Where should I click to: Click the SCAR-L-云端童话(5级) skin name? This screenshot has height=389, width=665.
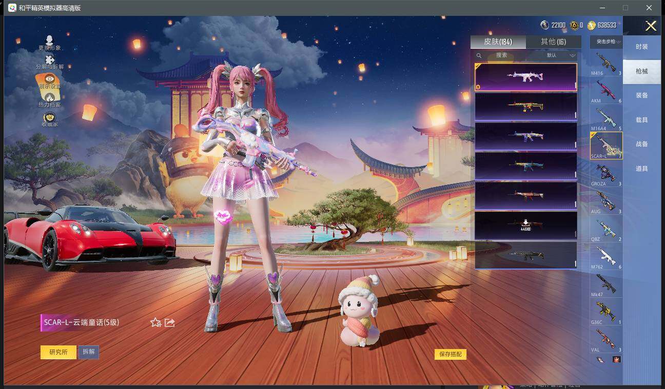pyautogui.click(x=82, y=322)
